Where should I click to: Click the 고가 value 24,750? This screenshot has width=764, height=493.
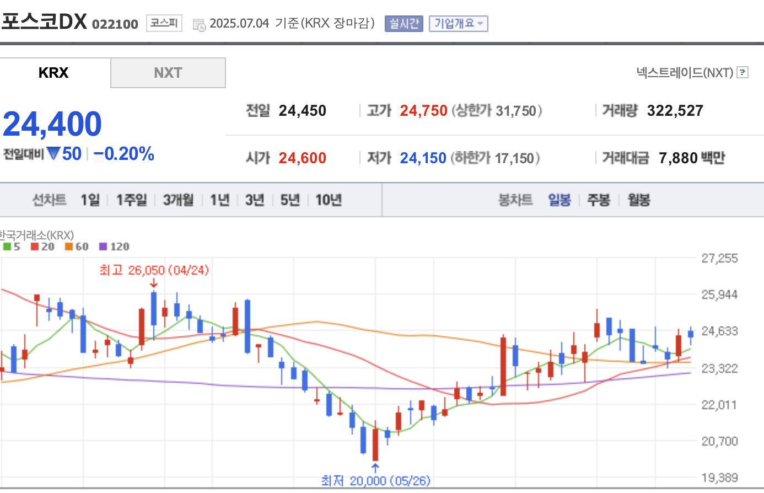pos(423,111)
